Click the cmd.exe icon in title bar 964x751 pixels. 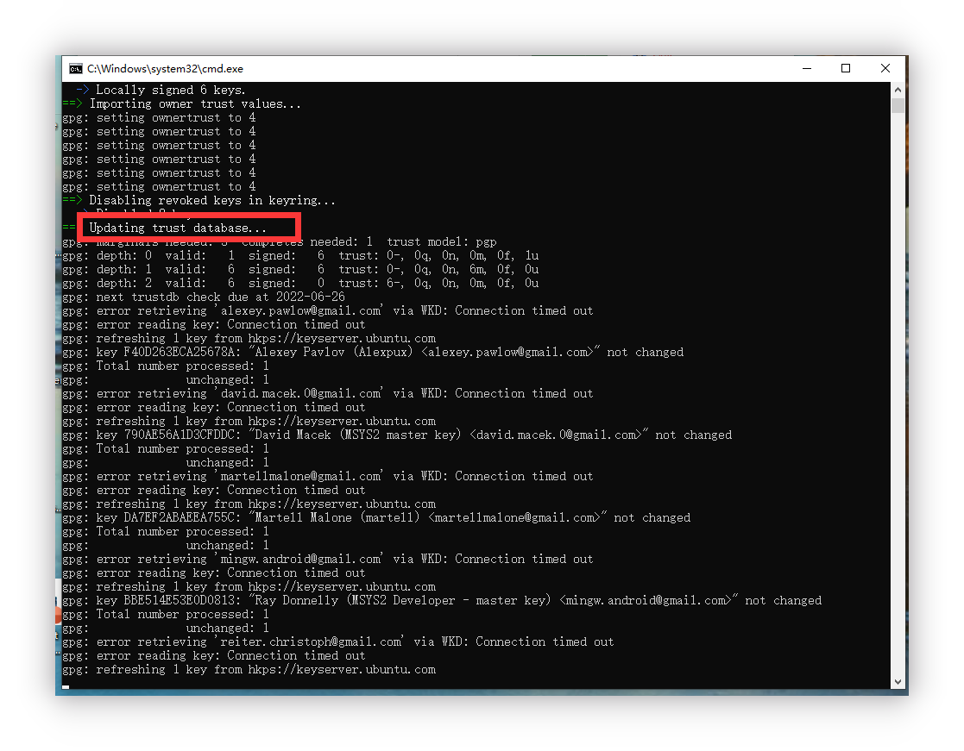[x=76, y=69]
